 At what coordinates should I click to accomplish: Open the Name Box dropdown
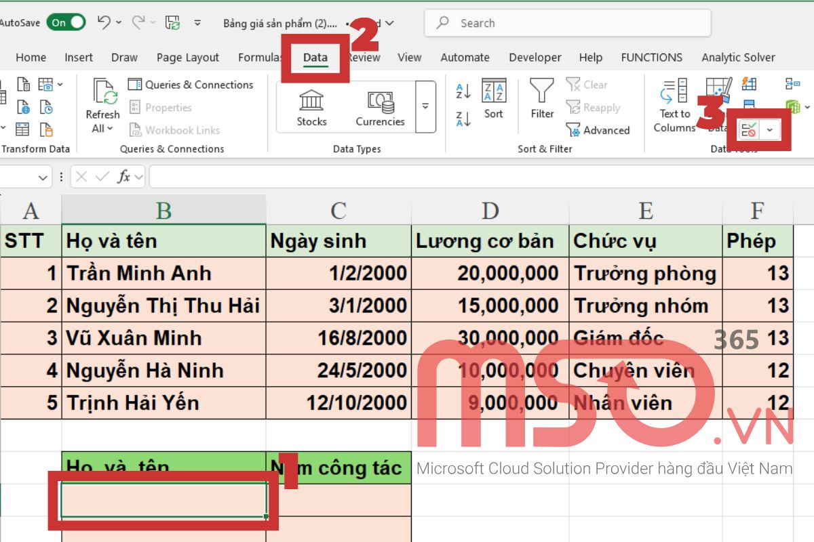43,178
